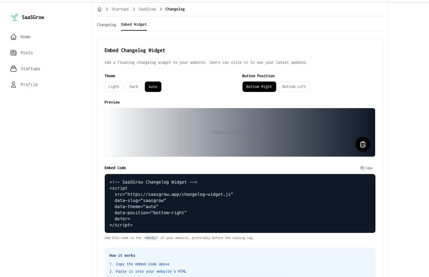Click the gradient preview area
Viewport: 429px width, 277px height.
pyautogui.click(x=240, y=132)
